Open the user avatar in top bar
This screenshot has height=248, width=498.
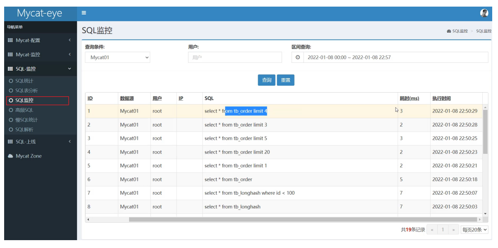pyautogui.click(x=484, y=13)
